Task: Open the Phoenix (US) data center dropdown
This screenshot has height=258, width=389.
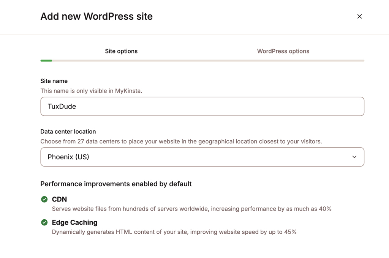Action: click(202, 157)
